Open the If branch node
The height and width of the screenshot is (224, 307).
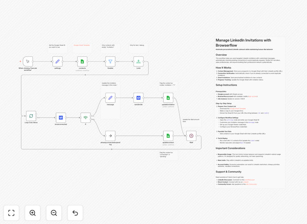(x=86, y=118)
